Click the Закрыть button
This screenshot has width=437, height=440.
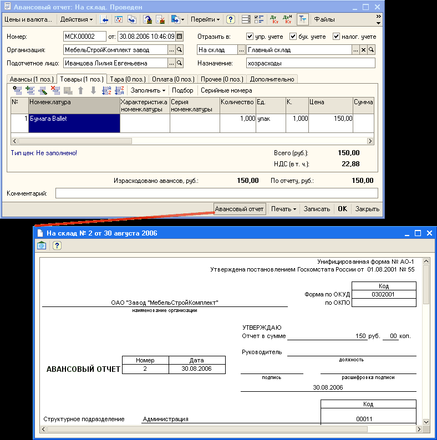pyautogui.click(x=367, y=209)
